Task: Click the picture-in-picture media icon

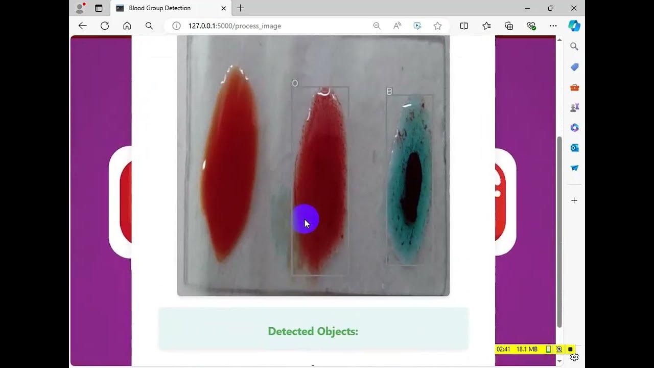Action: [417, 26]
